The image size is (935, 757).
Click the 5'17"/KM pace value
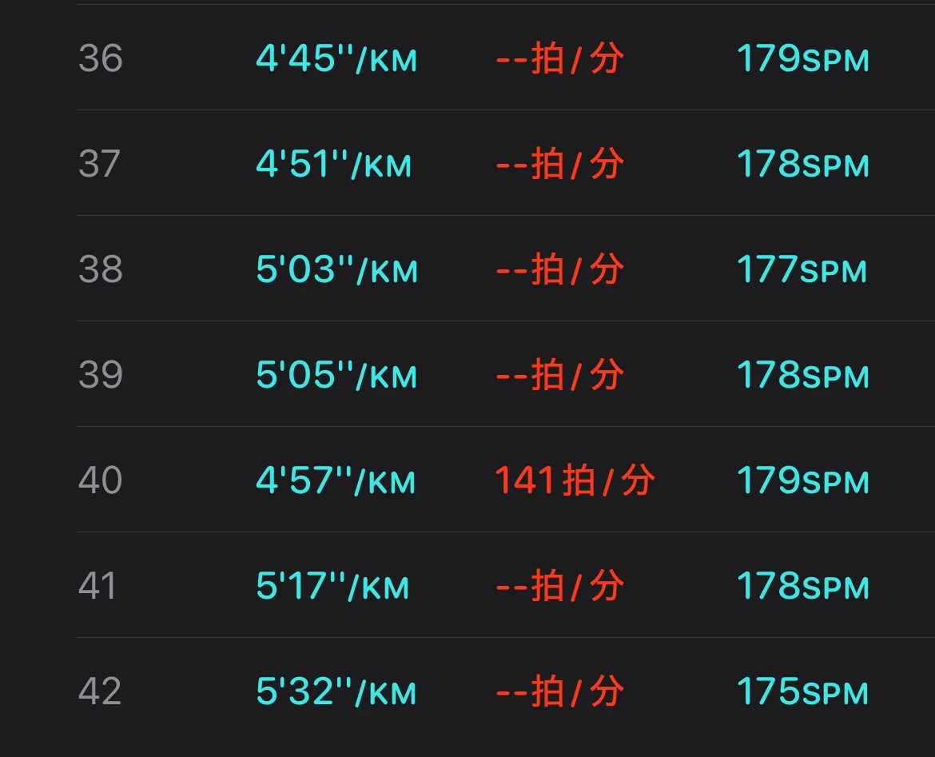click(332, 587)
